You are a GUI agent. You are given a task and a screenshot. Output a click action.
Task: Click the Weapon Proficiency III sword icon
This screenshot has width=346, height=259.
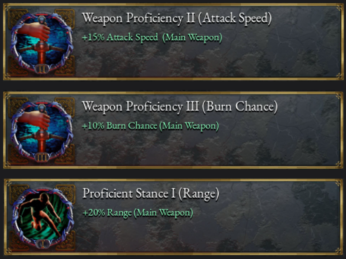tap(42, 129)
